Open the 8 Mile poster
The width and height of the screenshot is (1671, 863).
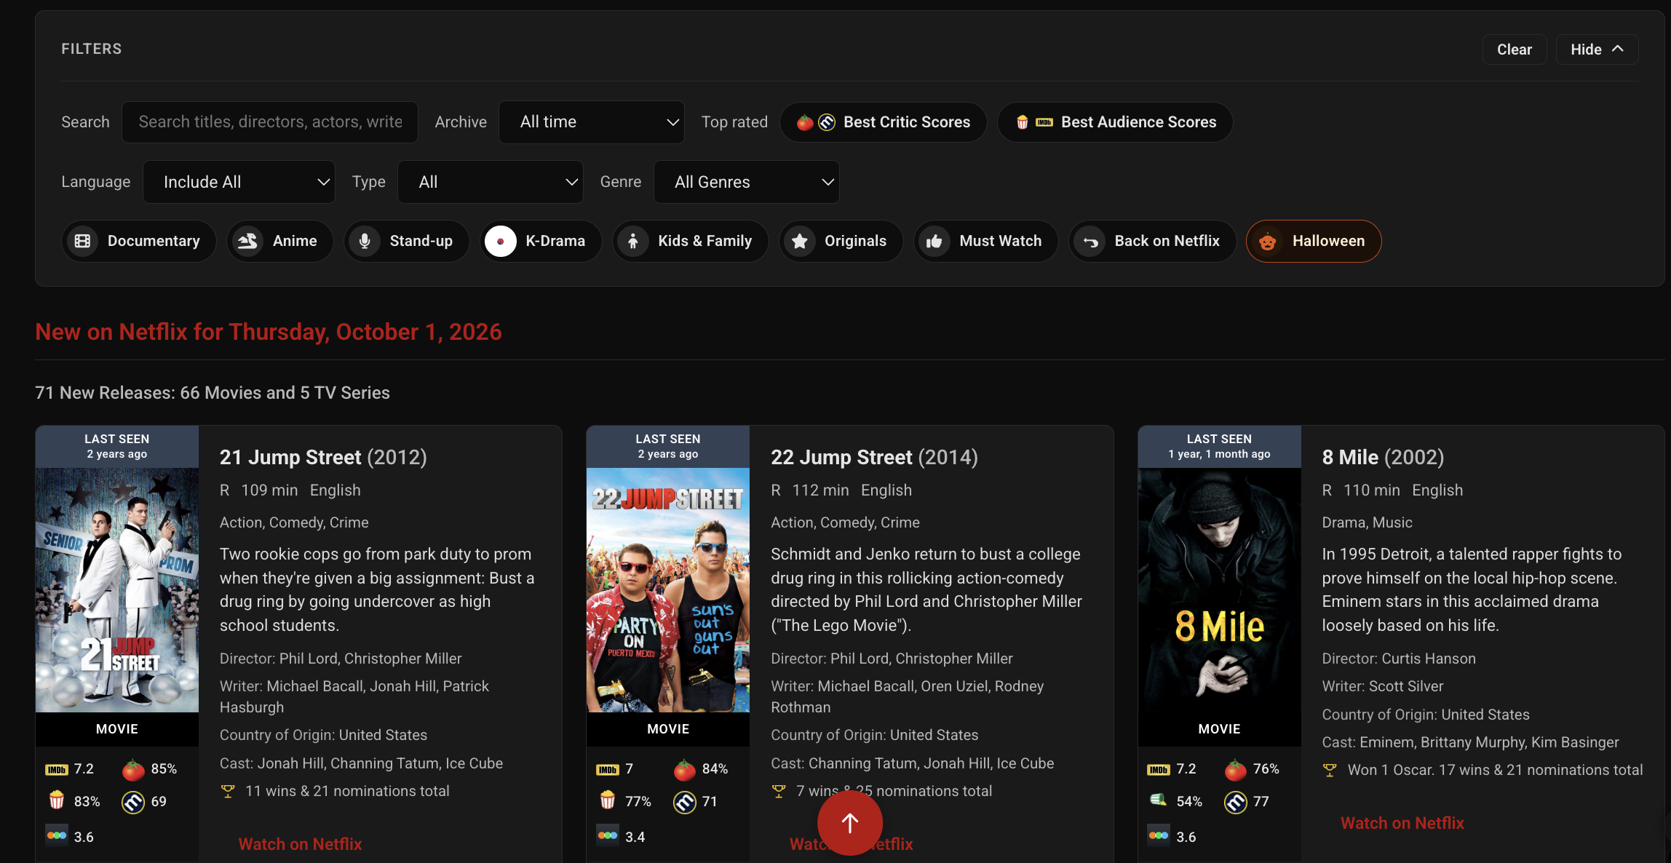pos(1220,589)
